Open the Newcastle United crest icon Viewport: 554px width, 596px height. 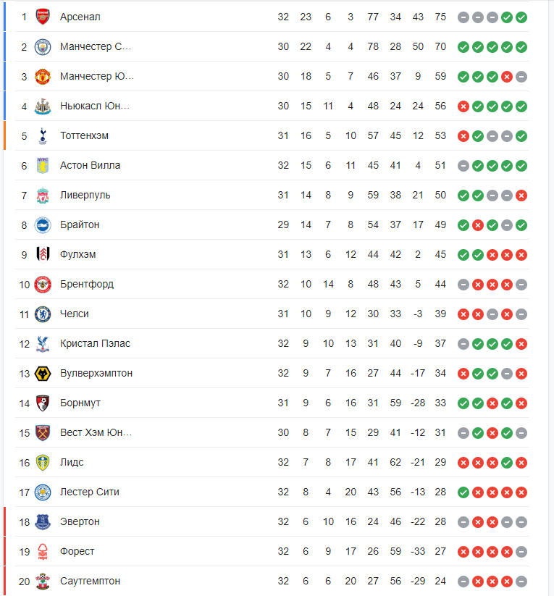tap(43, 106)
